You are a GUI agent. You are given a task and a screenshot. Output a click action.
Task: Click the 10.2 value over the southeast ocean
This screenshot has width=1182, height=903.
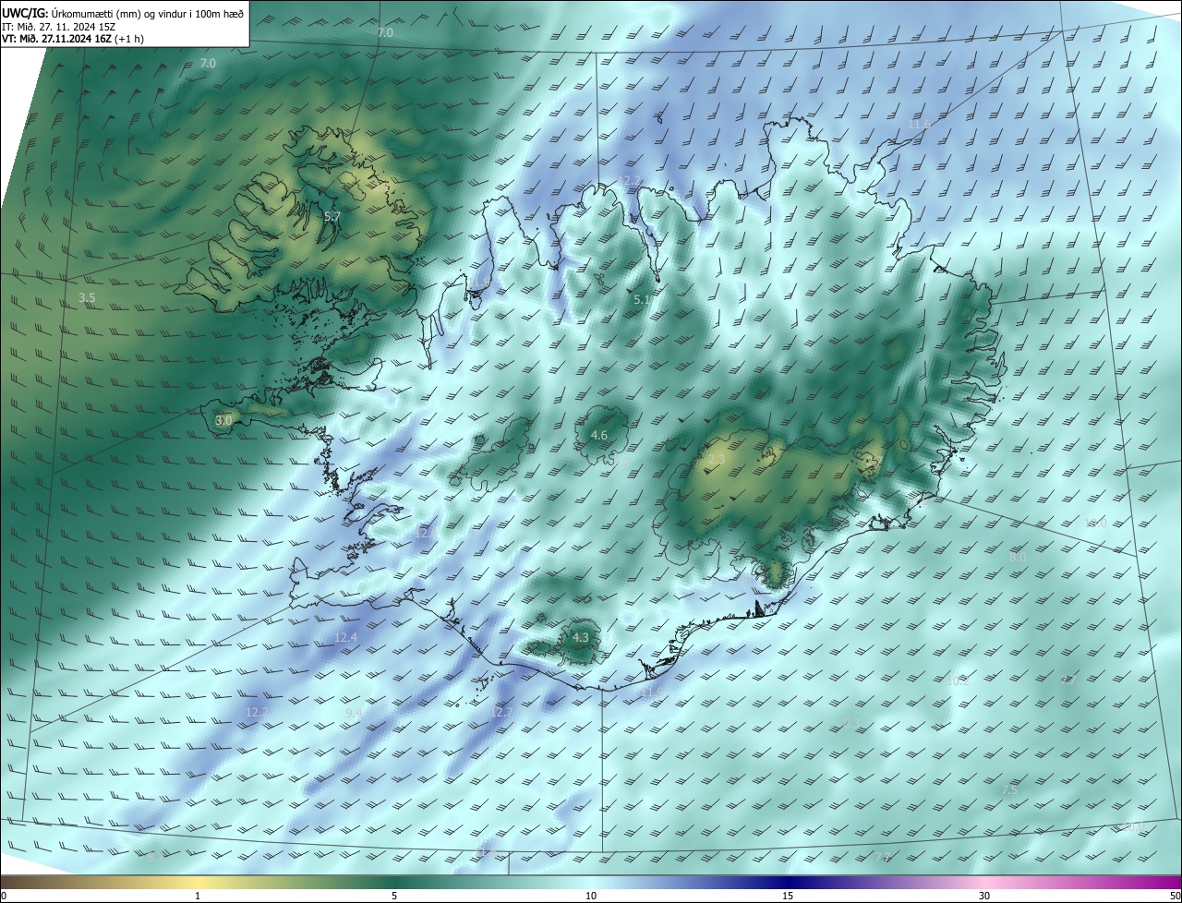click(959, 680)
